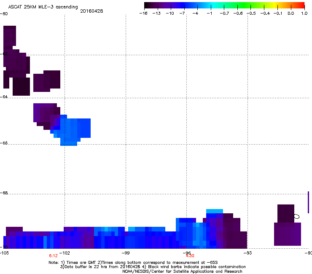Screen dimensions: 312x274
Task: Click the colorbar tick label "-13"
Action: pos(156,13)
